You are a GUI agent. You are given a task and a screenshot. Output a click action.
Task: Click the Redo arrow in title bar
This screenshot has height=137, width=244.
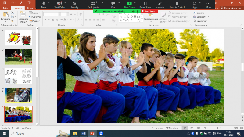point(21,3)
